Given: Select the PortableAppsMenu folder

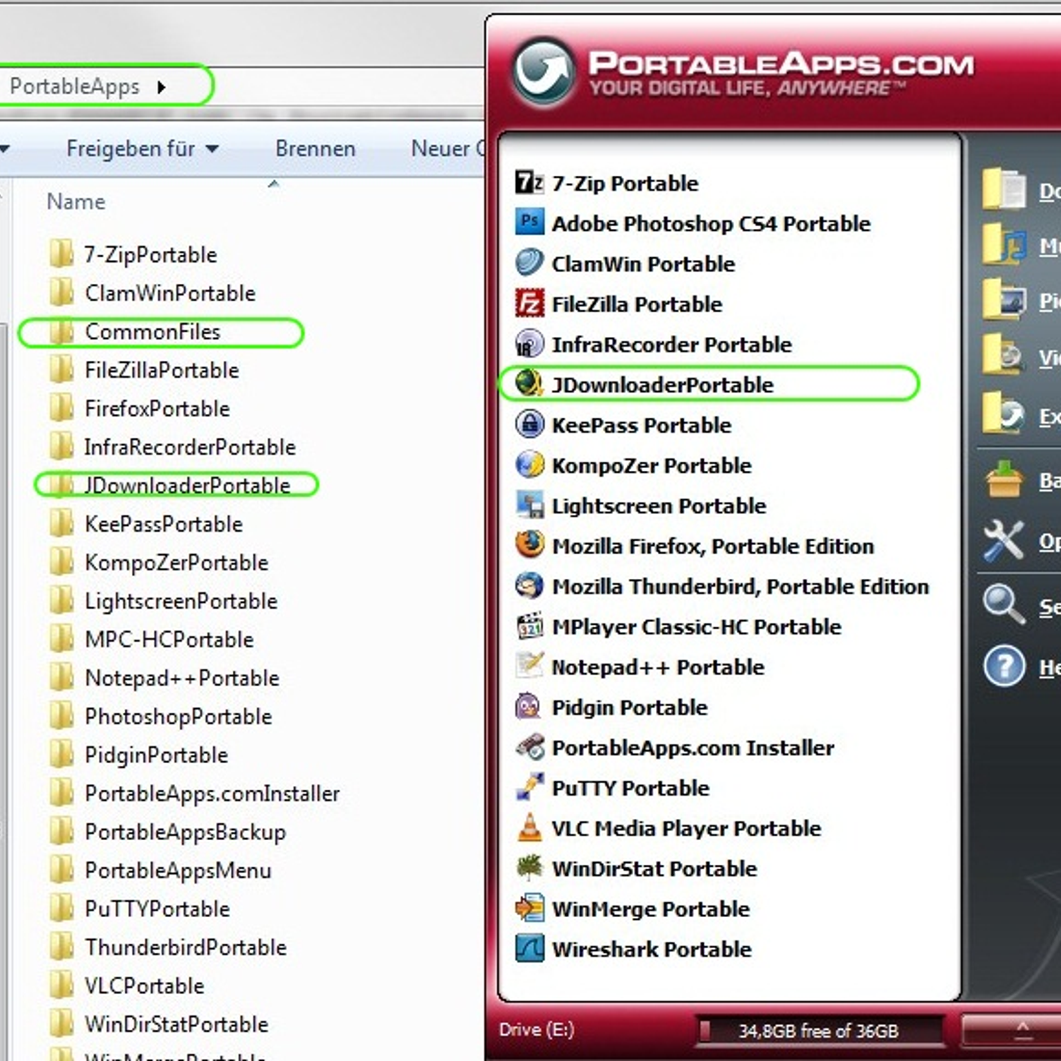Looking at the screenshot, I should pos(160,870).
